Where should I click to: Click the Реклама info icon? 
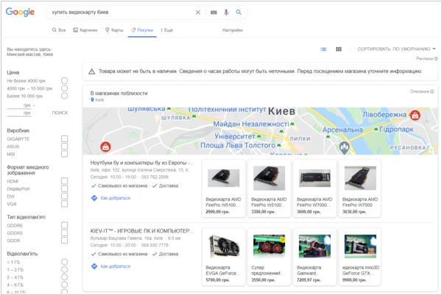click(x=436, y=59)
